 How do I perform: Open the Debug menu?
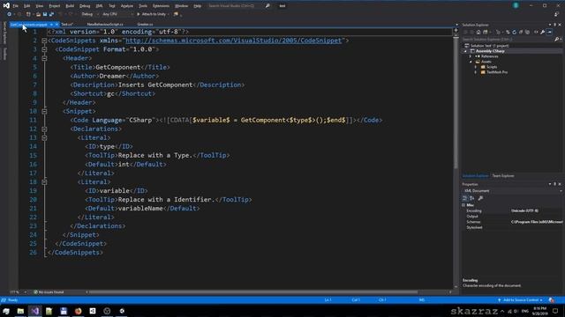pyautogui.click(x=85, y=6)
